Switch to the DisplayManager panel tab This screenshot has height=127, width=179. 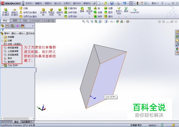click(x=23, y=26)
